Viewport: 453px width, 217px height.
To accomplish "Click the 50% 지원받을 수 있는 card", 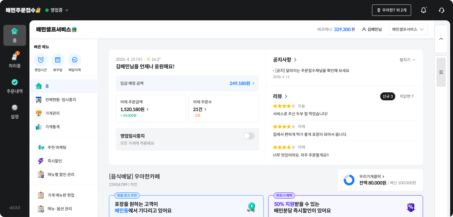I will pyautogui.click(x=345, y=206).
